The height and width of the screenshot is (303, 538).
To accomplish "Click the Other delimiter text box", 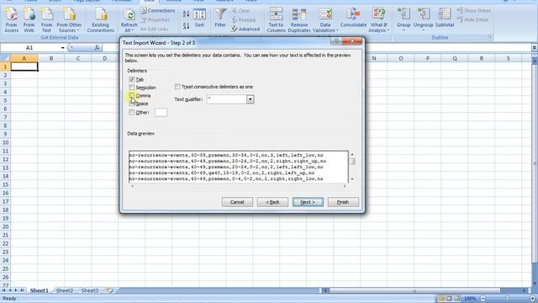I will [x=161, y=112].
